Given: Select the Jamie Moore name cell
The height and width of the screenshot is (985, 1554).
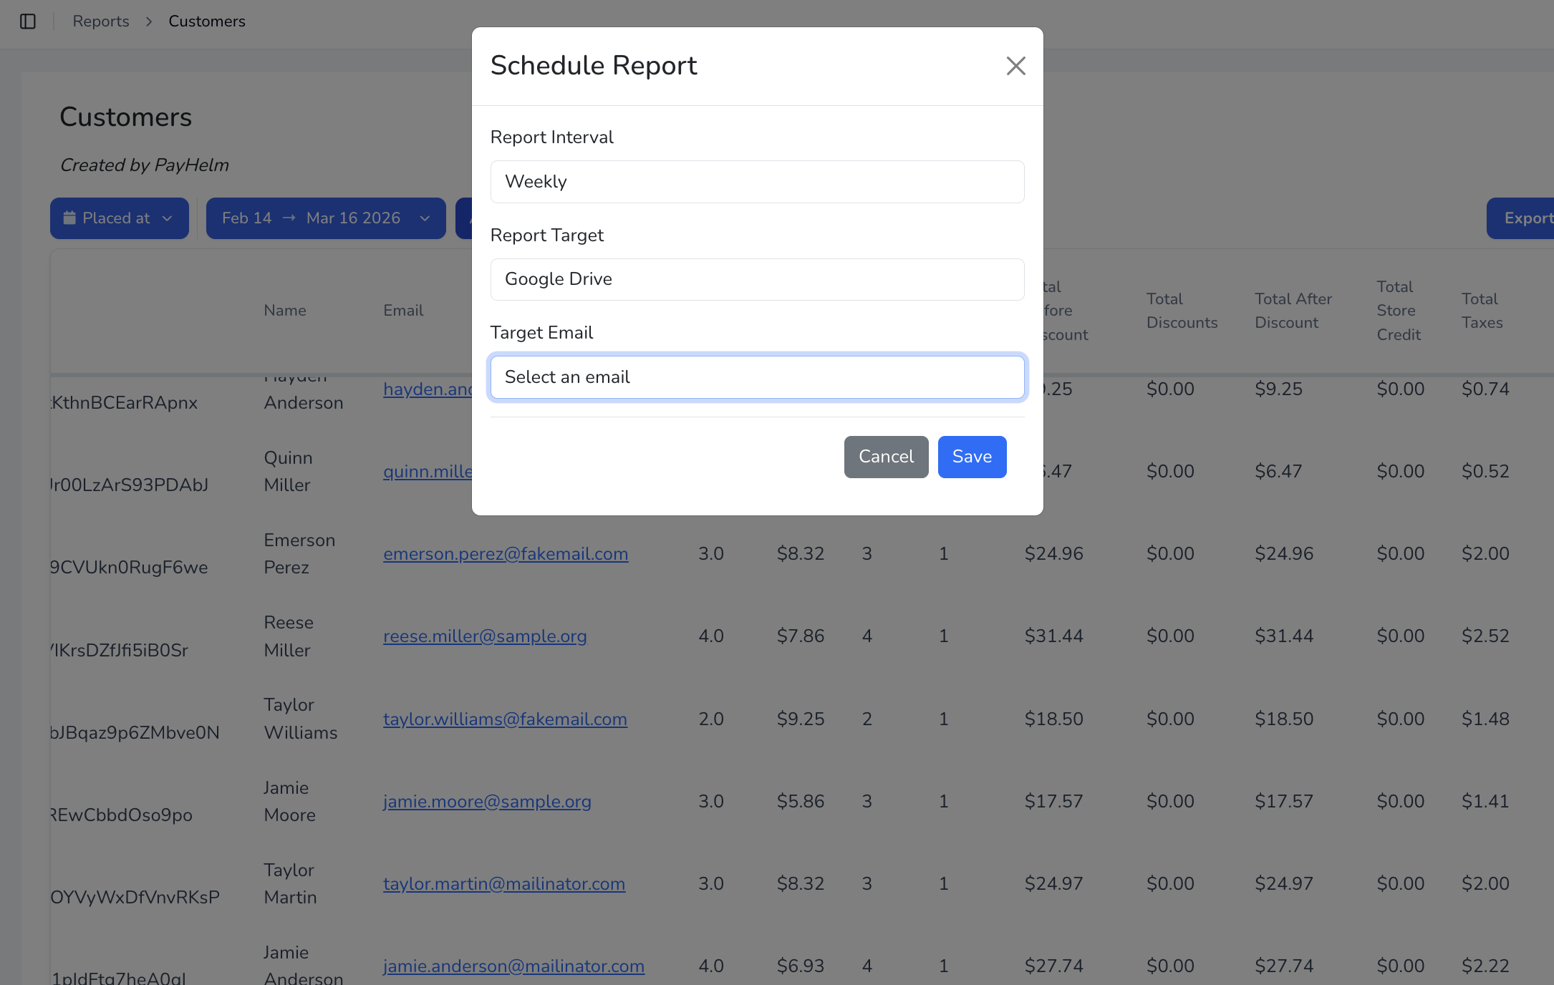Looking at the screenshot, I should (289, 801).
